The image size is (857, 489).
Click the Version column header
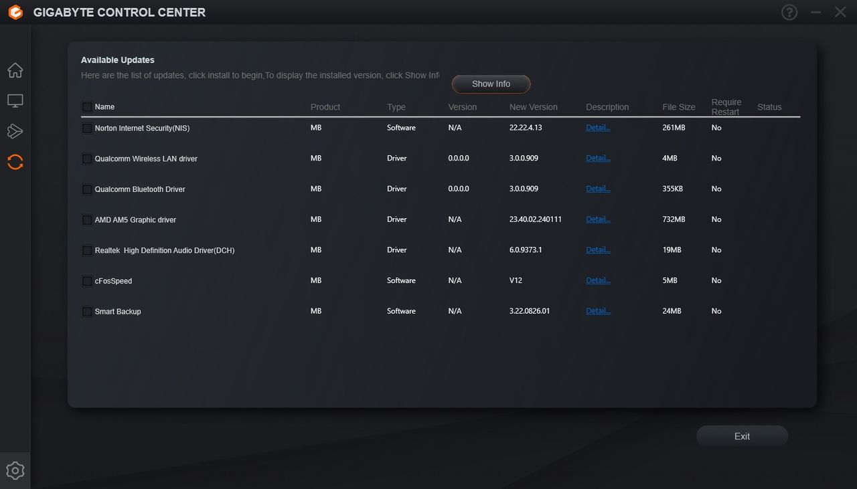point(463,107)
